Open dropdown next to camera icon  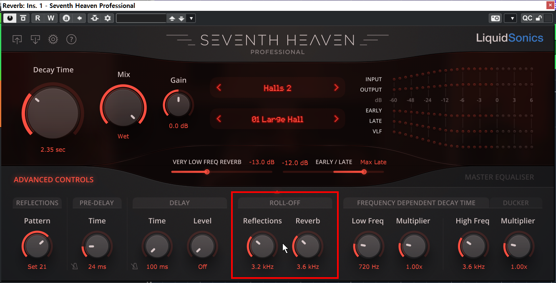[x=511, y=18]
